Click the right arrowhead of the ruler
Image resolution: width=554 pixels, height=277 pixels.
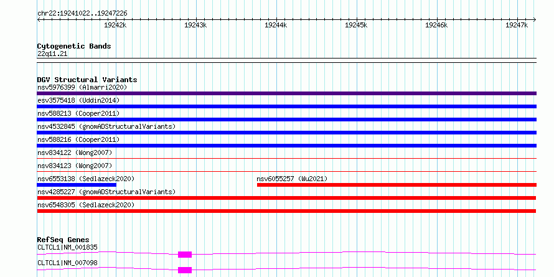point(535,19)
